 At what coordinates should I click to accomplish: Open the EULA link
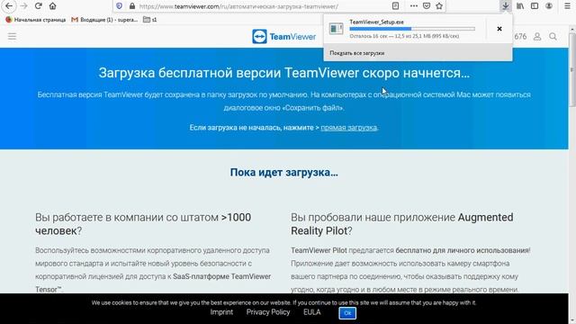312,312
